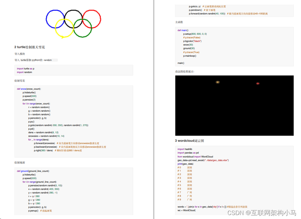The height and width of the screenshot is (219, 301).
Task: Click "from wordcloud import WordCloud" line
Action: tap(195, 156)
